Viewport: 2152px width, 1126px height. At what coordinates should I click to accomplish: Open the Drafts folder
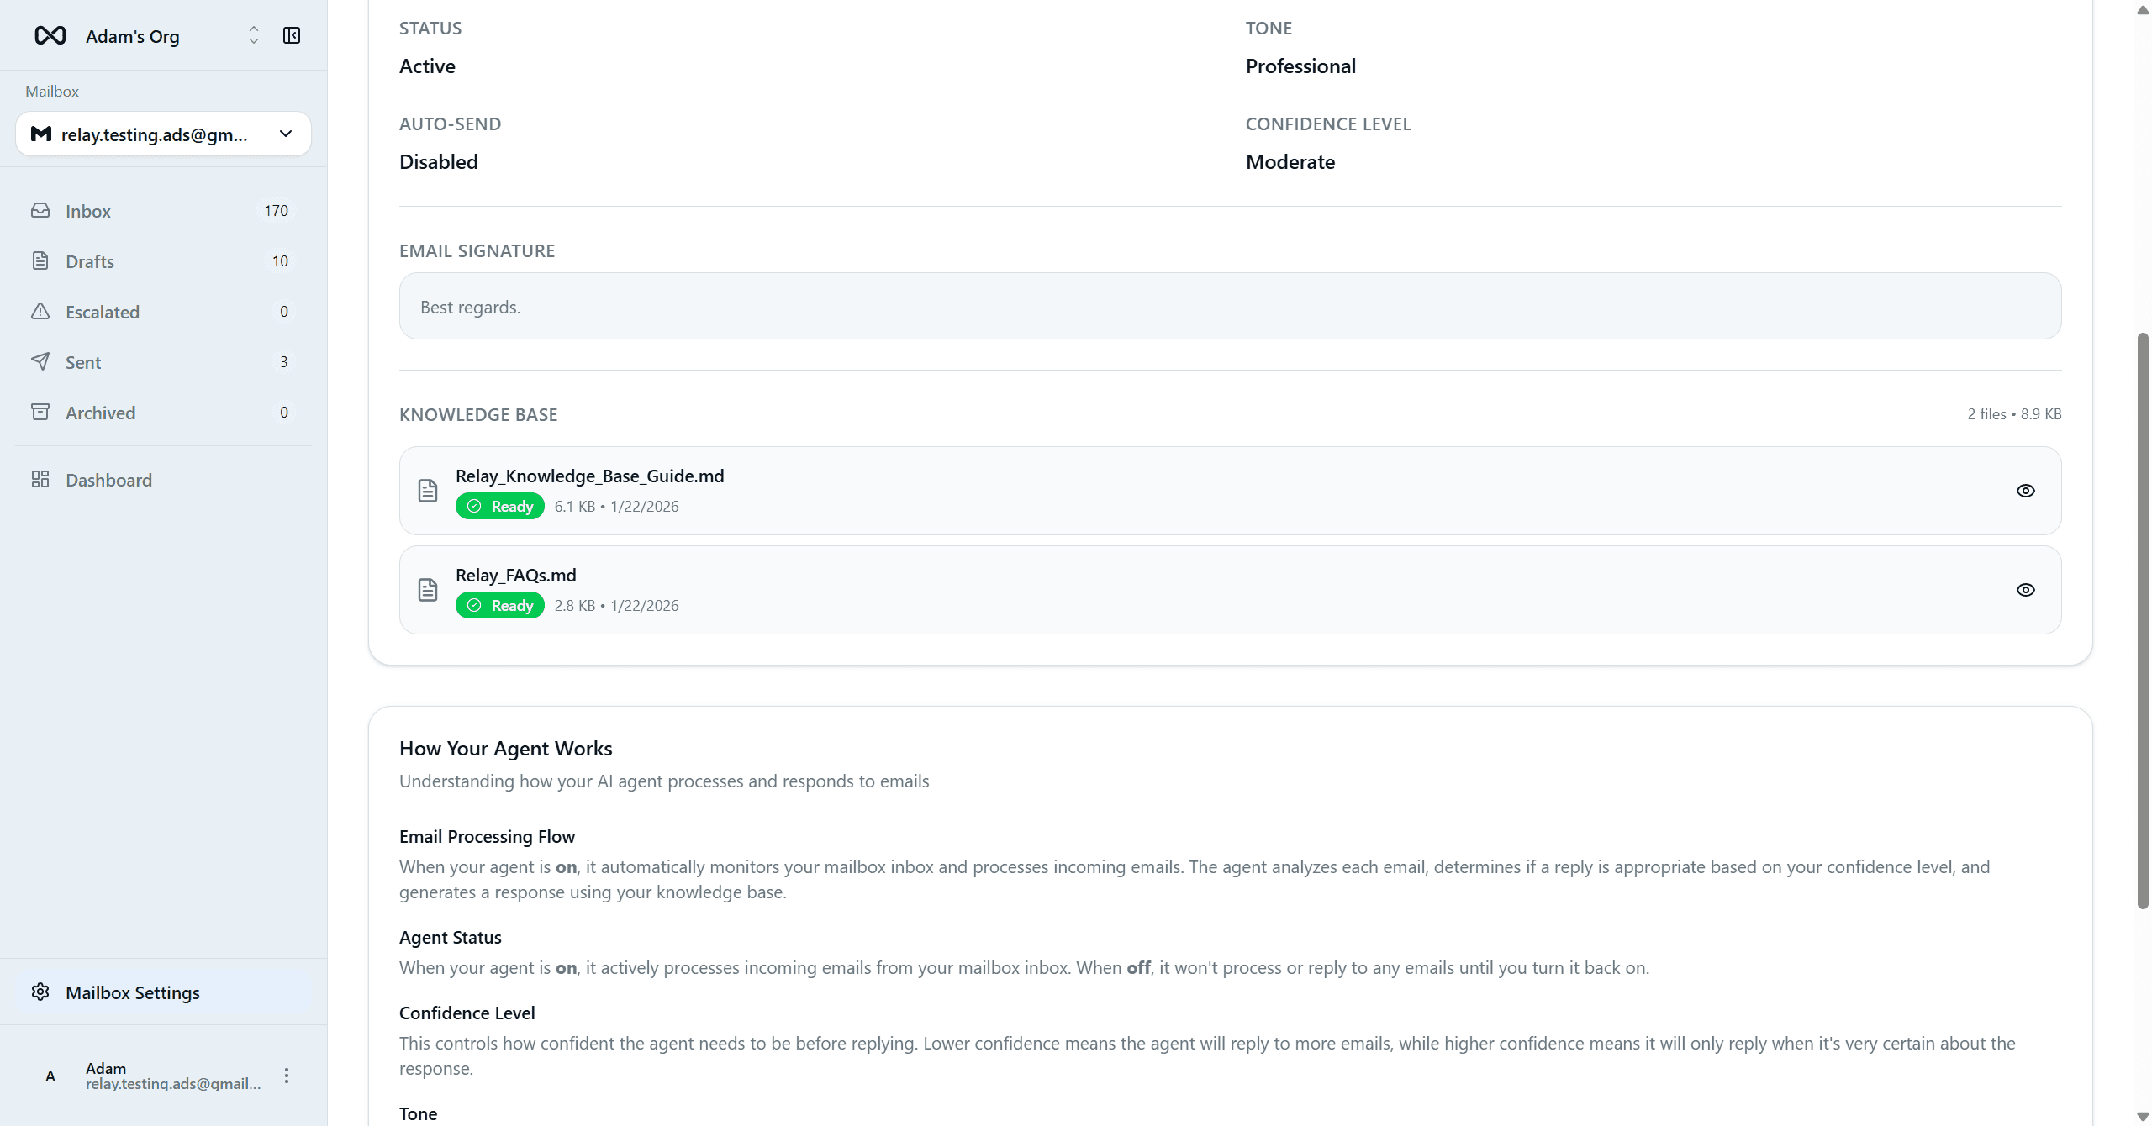pos(90,260)
